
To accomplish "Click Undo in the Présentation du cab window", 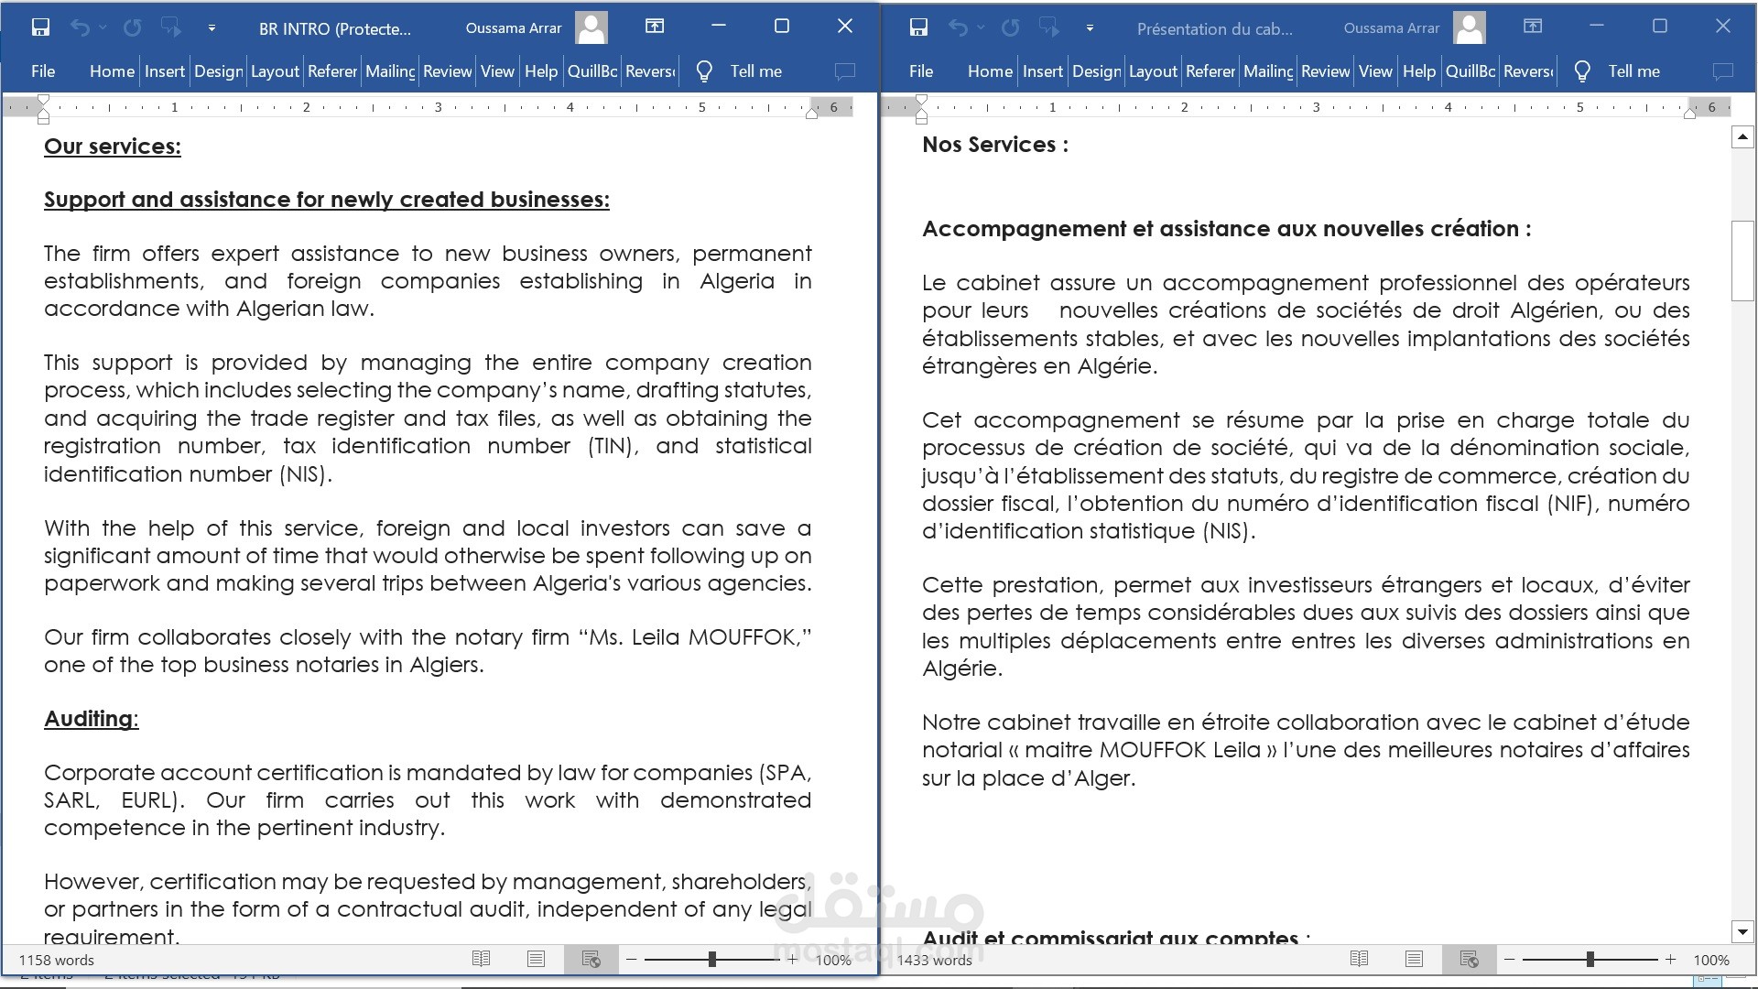I will [958, 27].
